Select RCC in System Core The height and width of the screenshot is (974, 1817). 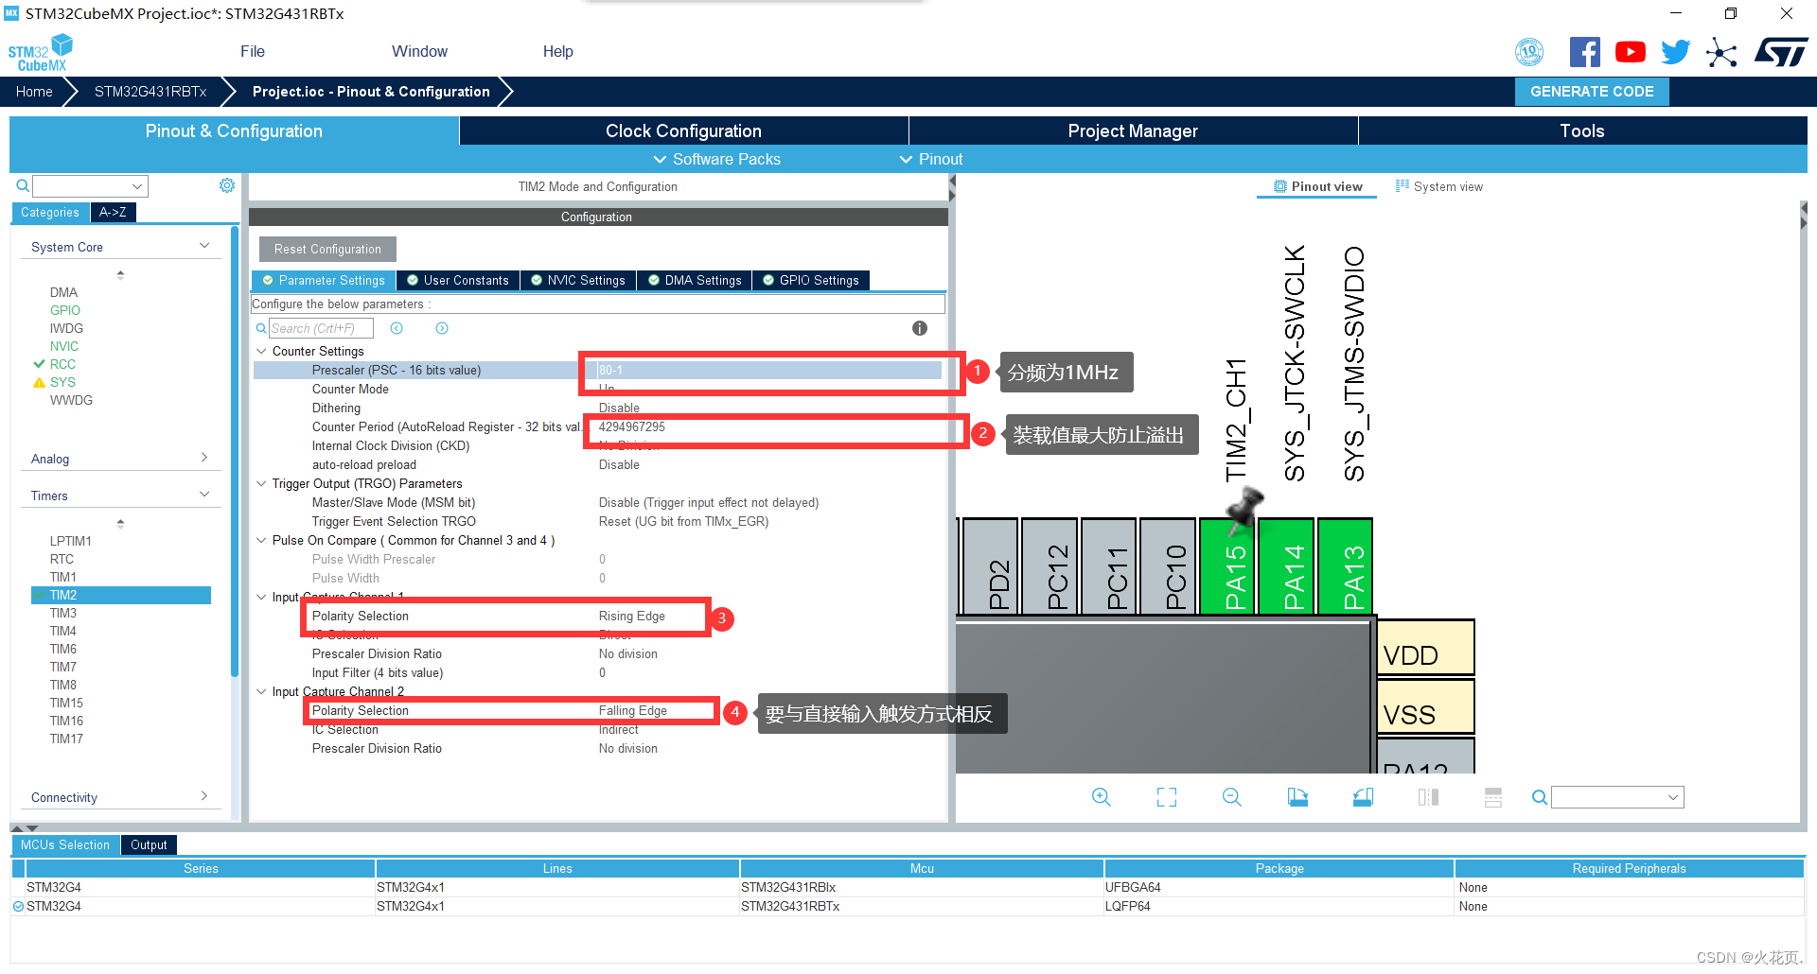tap(62, 364)
